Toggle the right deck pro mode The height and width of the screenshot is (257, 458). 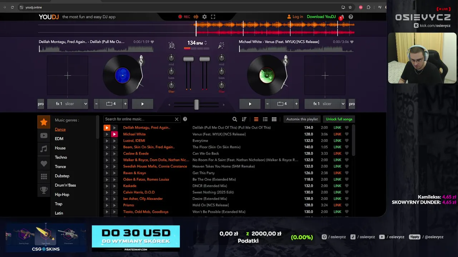coord(352,104)
